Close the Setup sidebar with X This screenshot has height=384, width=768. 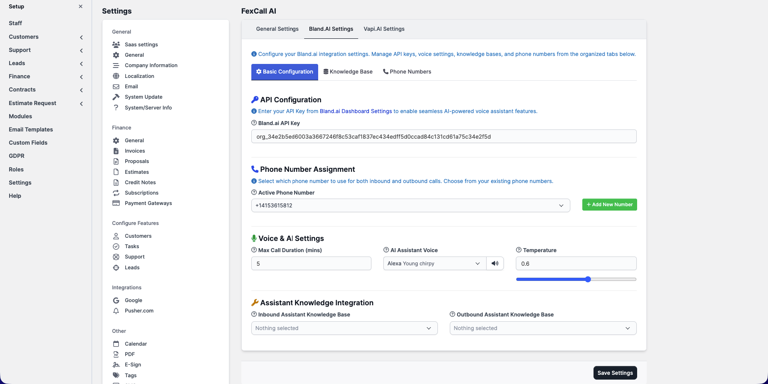coord(80,6)
